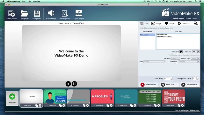Duplicate the 15.3 seconds slide

click(x=155, y=105)
